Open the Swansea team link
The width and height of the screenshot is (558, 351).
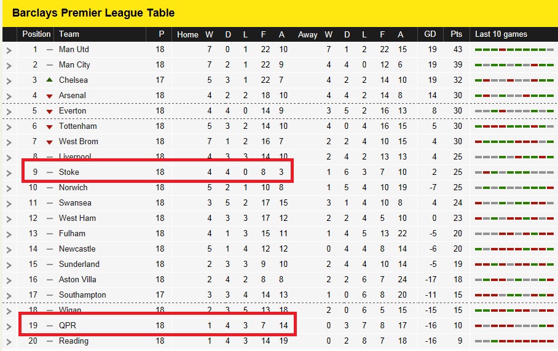[75, 203]
